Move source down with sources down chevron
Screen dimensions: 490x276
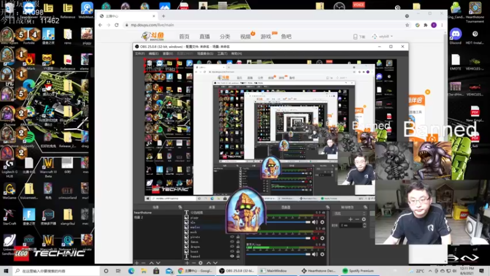[x=216, y=263]
